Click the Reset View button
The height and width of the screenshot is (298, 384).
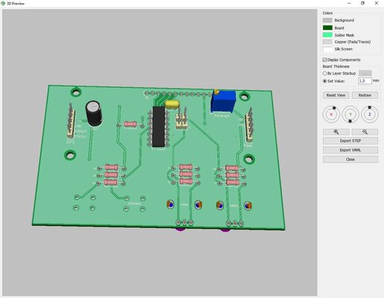pos(336,95)
